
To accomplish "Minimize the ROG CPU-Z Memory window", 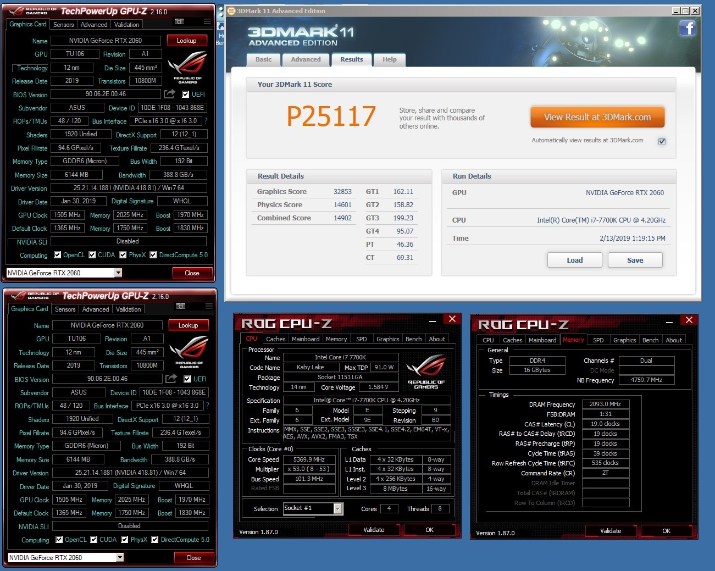I will pyautogui.click(x=669, y=321).
